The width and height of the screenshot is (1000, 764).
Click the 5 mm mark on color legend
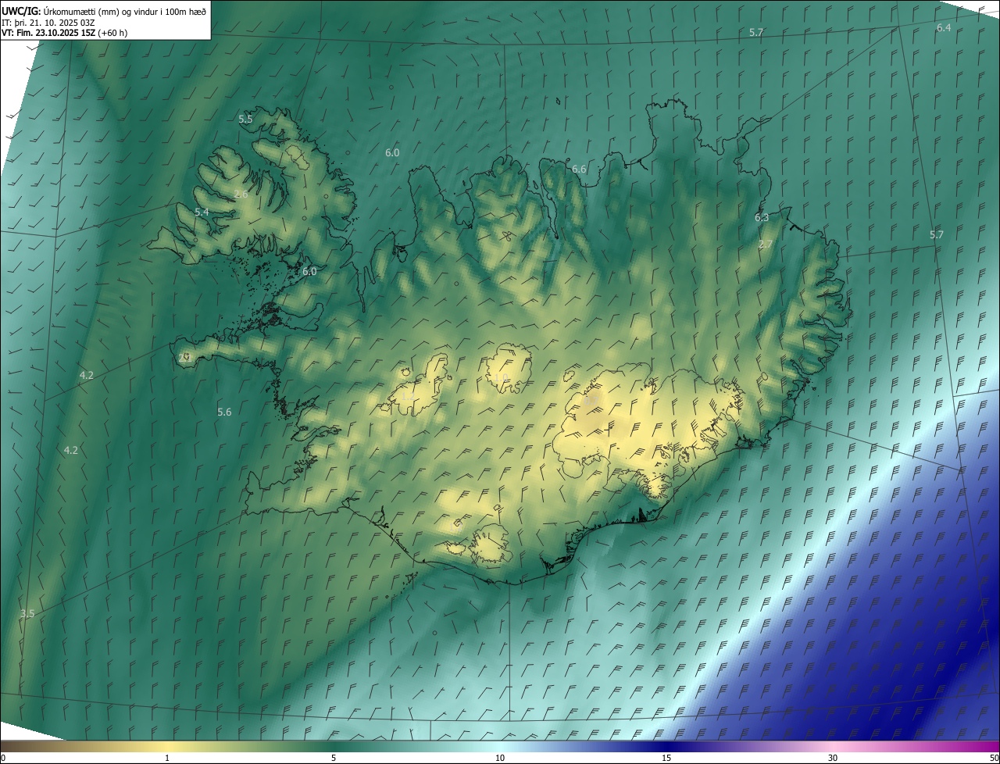(334, 758)
